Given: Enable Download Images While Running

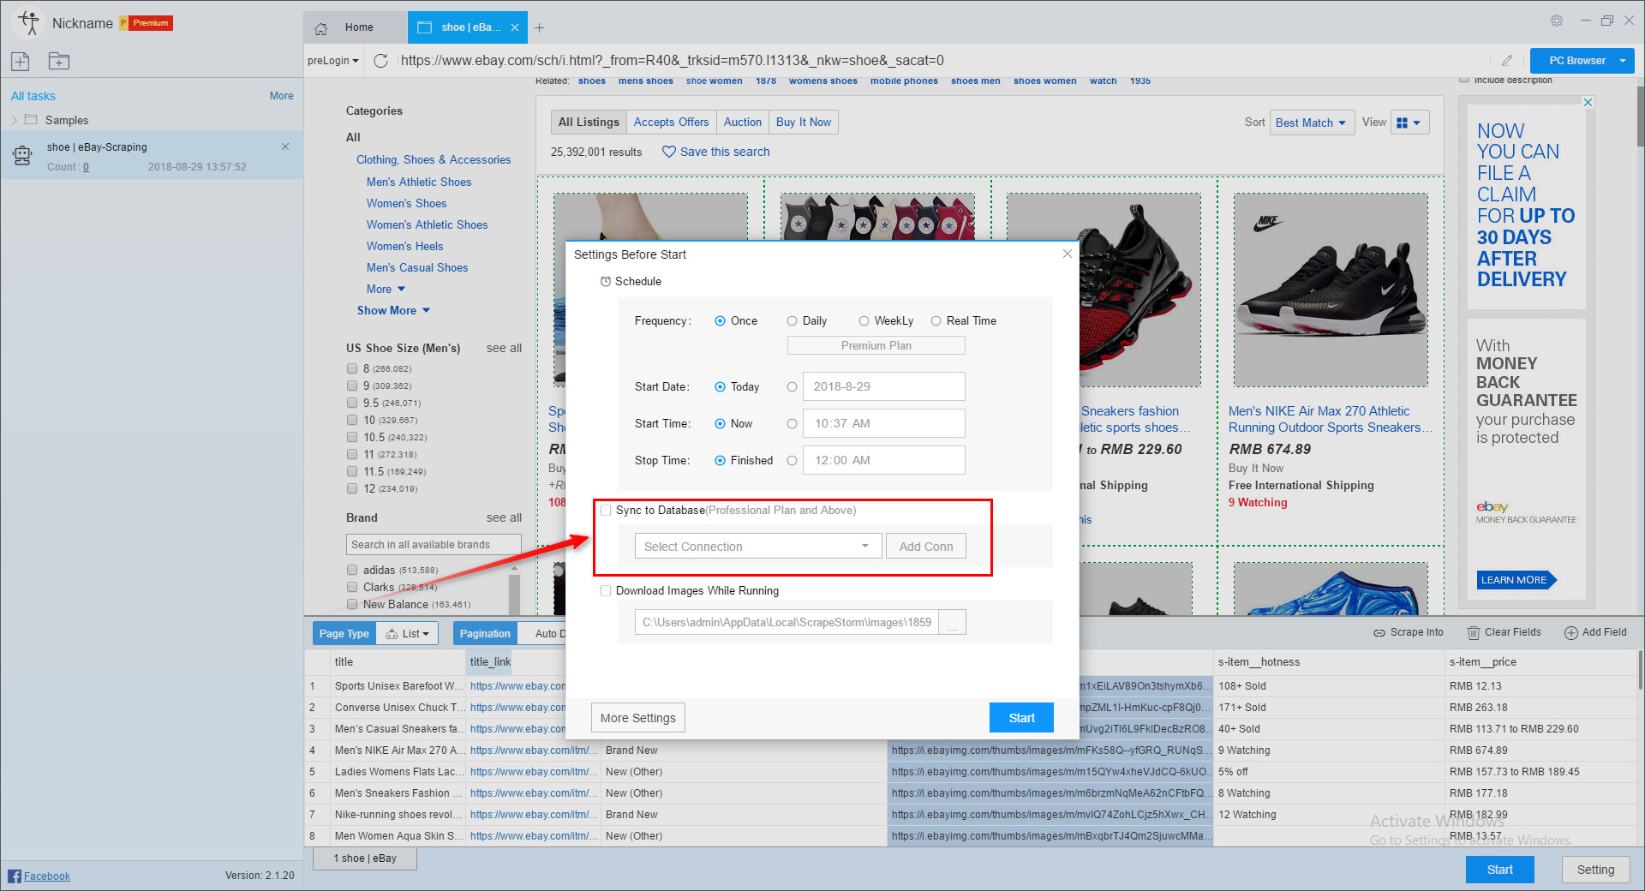Looking at the screenshot, I should coord(606,590).
